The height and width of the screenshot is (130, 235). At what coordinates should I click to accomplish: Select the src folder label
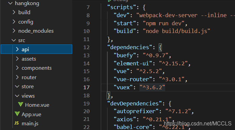21,40
